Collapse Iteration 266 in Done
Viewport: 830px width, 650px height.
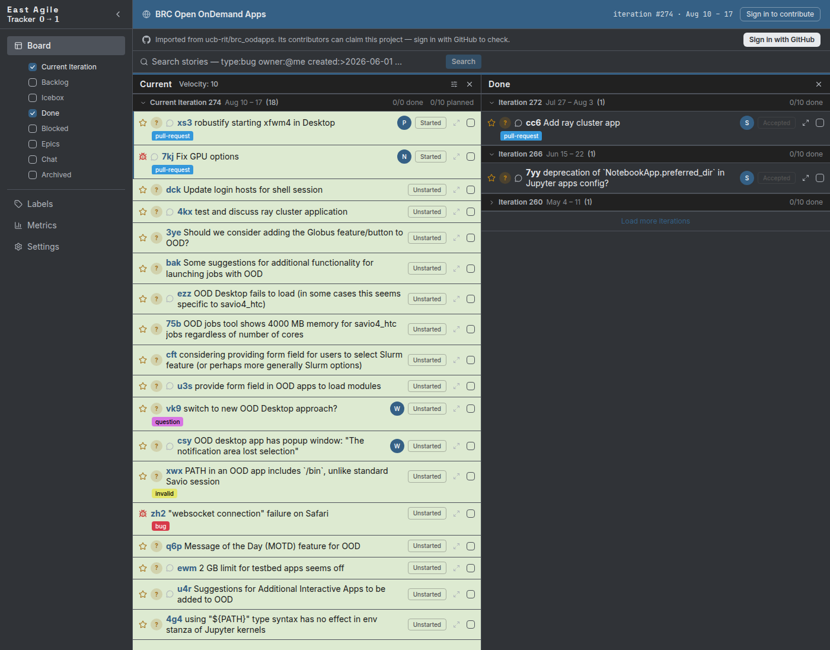pyautogui.click(x=491, y=154)
